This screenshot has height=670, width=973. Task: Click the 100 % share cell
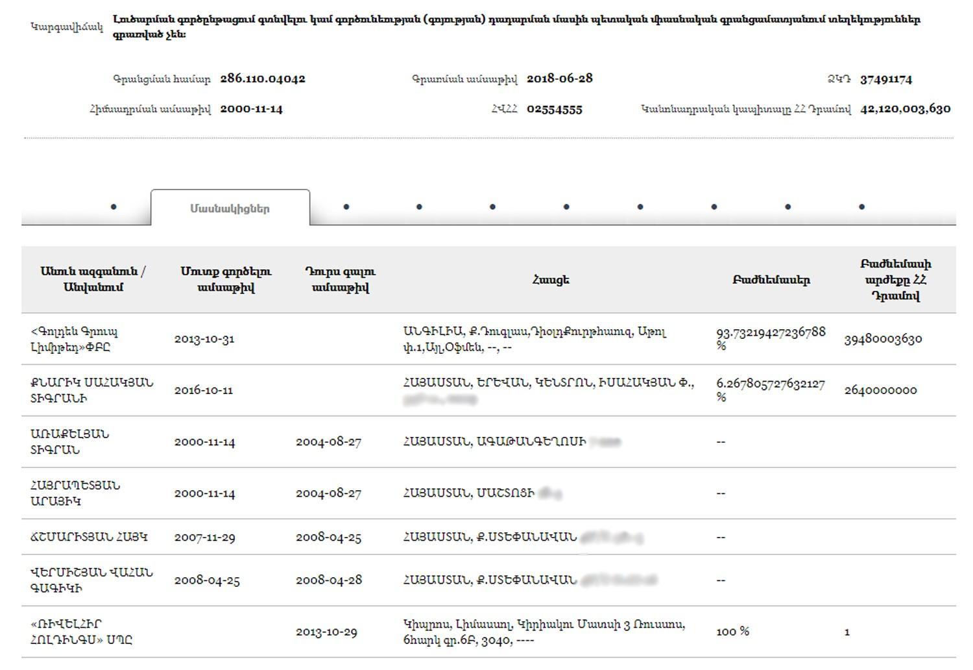(x=732, y=631)
